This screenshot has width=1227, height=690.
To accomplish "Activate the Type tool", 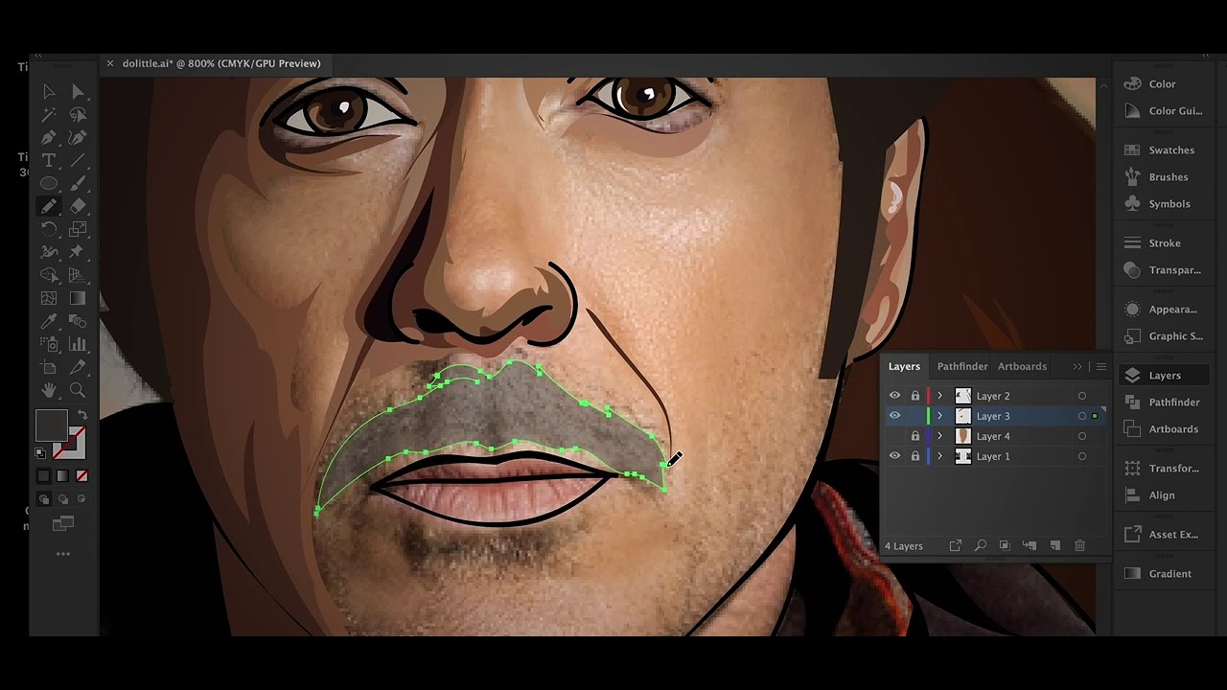I will click(x=48, y=160).
